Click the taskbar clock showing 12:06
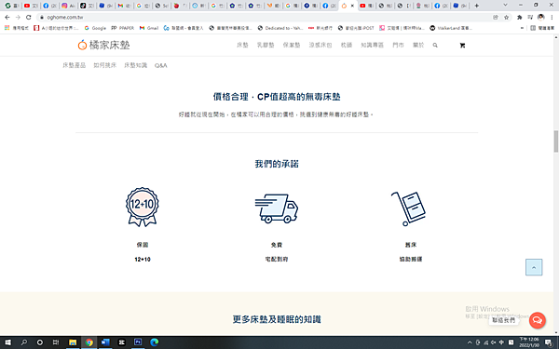 coord(529,342)
